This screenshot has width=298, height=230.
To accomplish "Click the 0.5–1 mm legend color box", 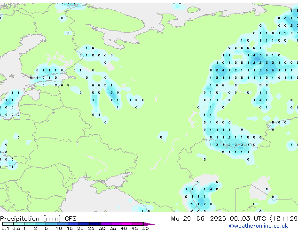I will (19, 224).
